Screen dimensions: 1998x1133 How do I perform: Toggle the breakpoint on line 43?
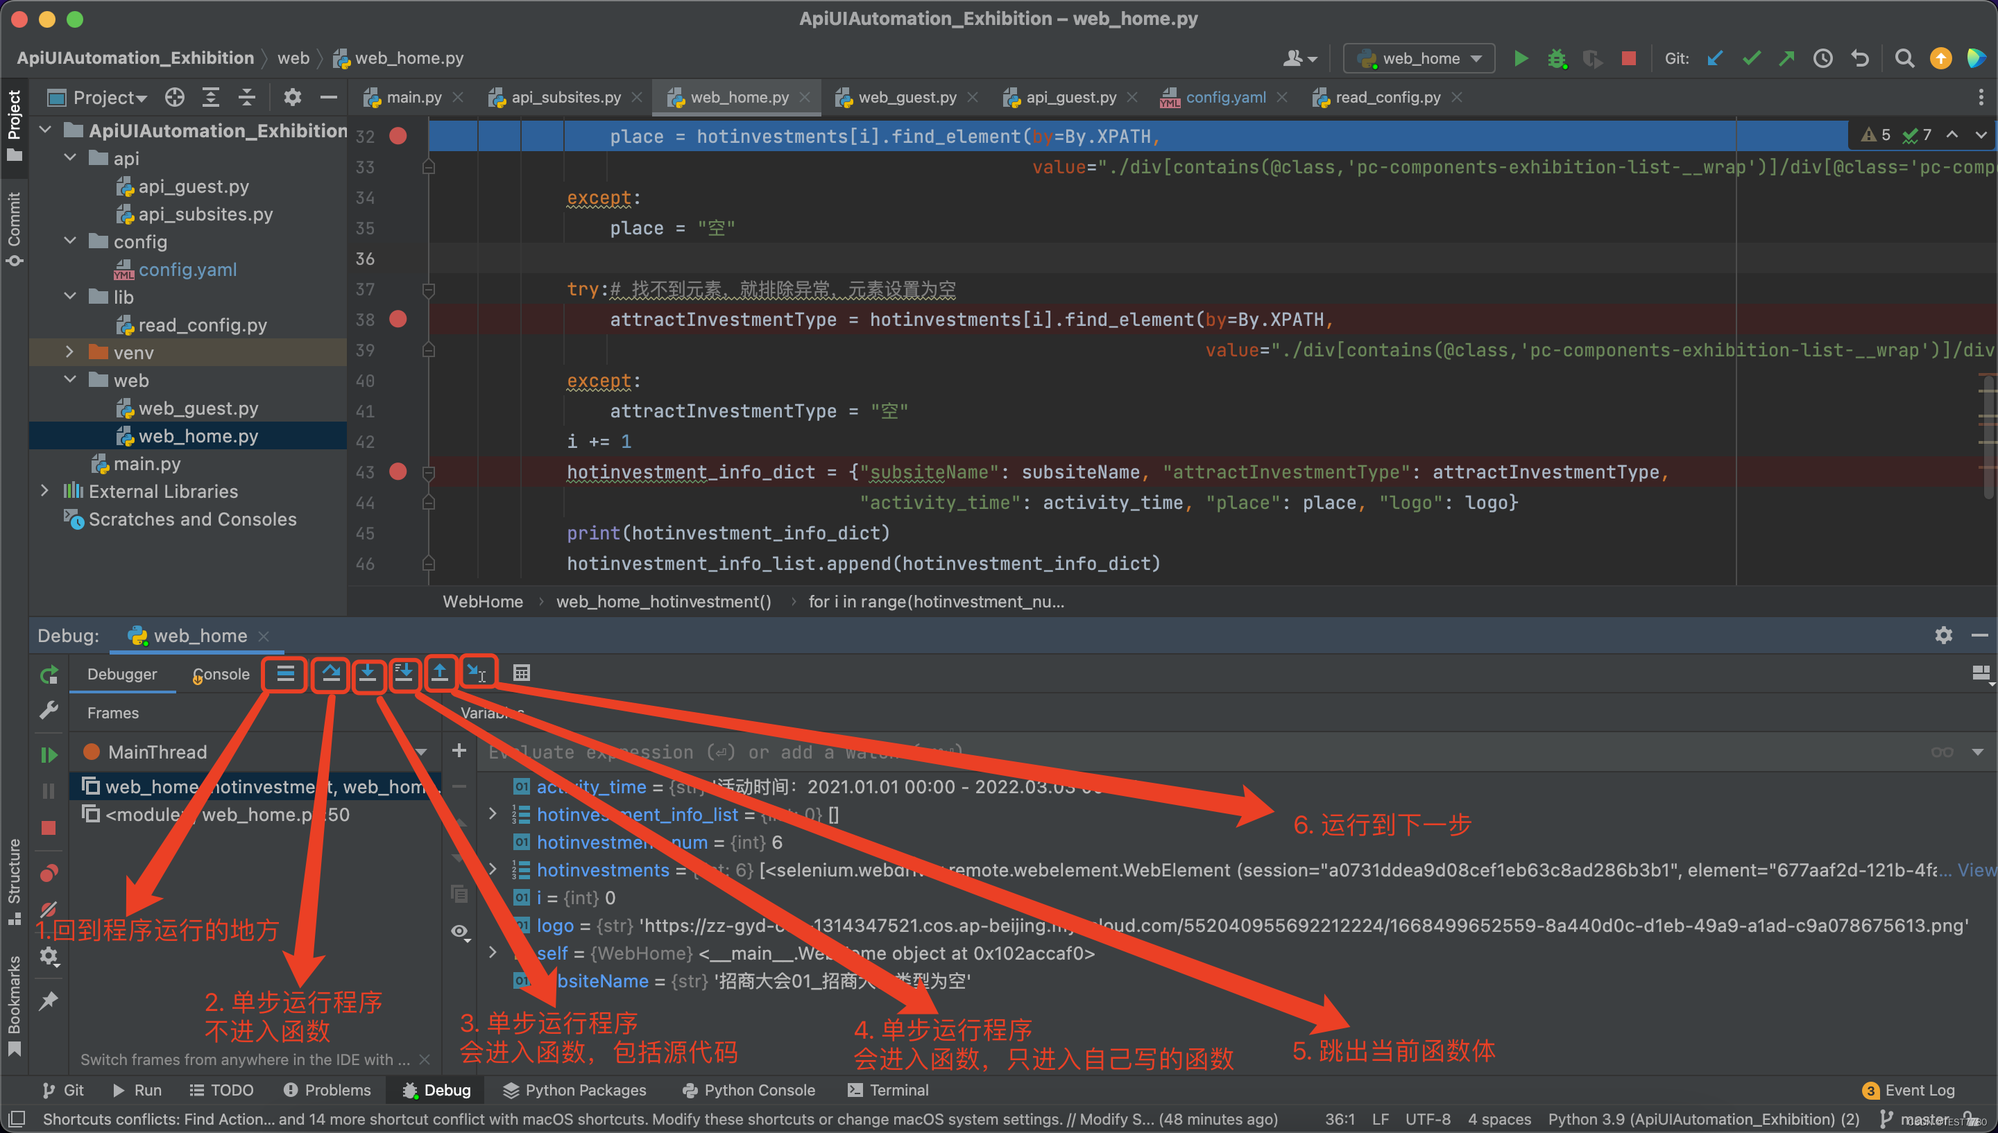point(398,472)
